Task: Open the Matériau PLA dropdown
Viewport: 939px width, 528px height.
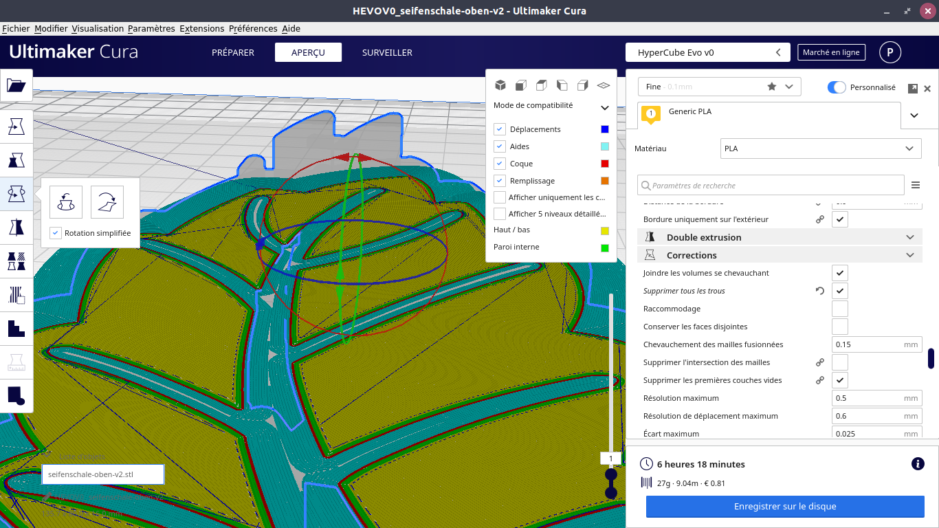Action: point(821,148)
